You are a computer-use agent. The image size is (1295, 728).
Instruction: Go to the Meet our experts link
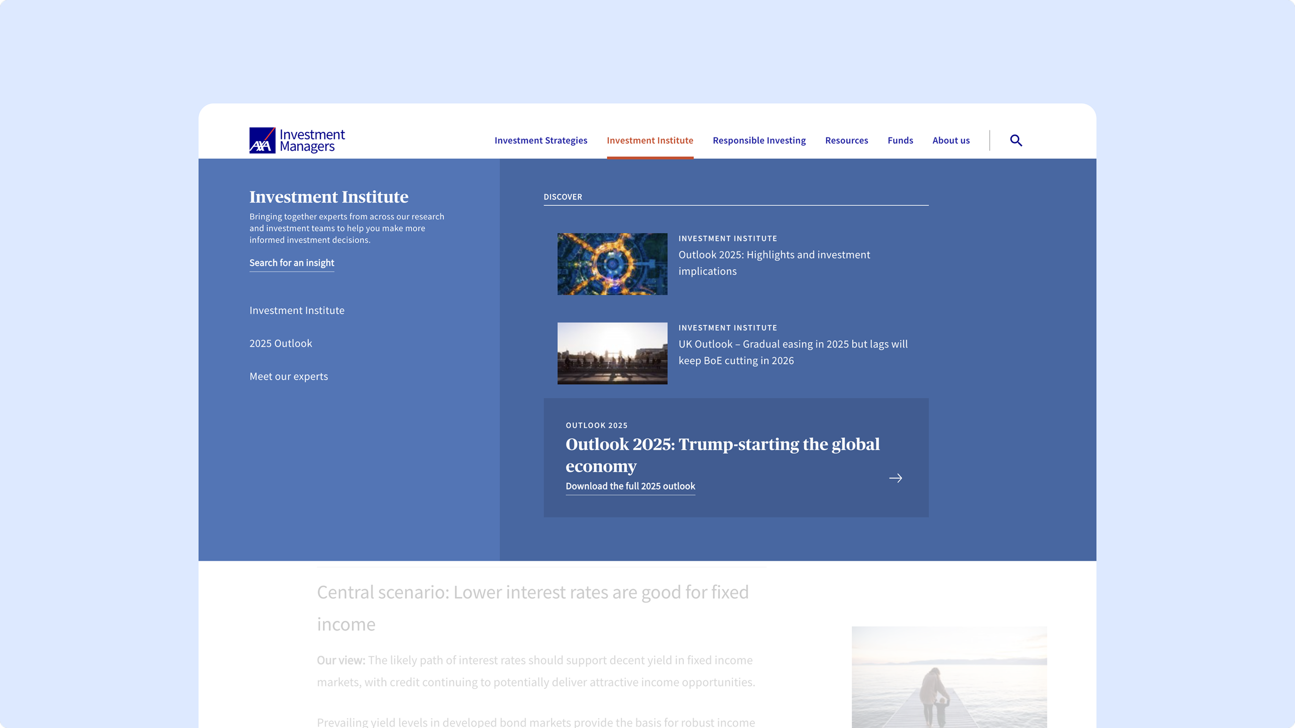click(288, 376)
